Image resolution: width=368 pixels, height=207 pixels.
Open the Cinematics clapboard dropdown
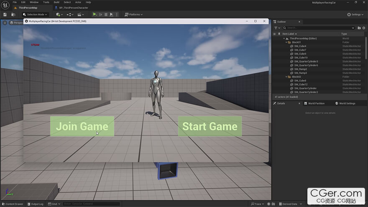point(80,15)
